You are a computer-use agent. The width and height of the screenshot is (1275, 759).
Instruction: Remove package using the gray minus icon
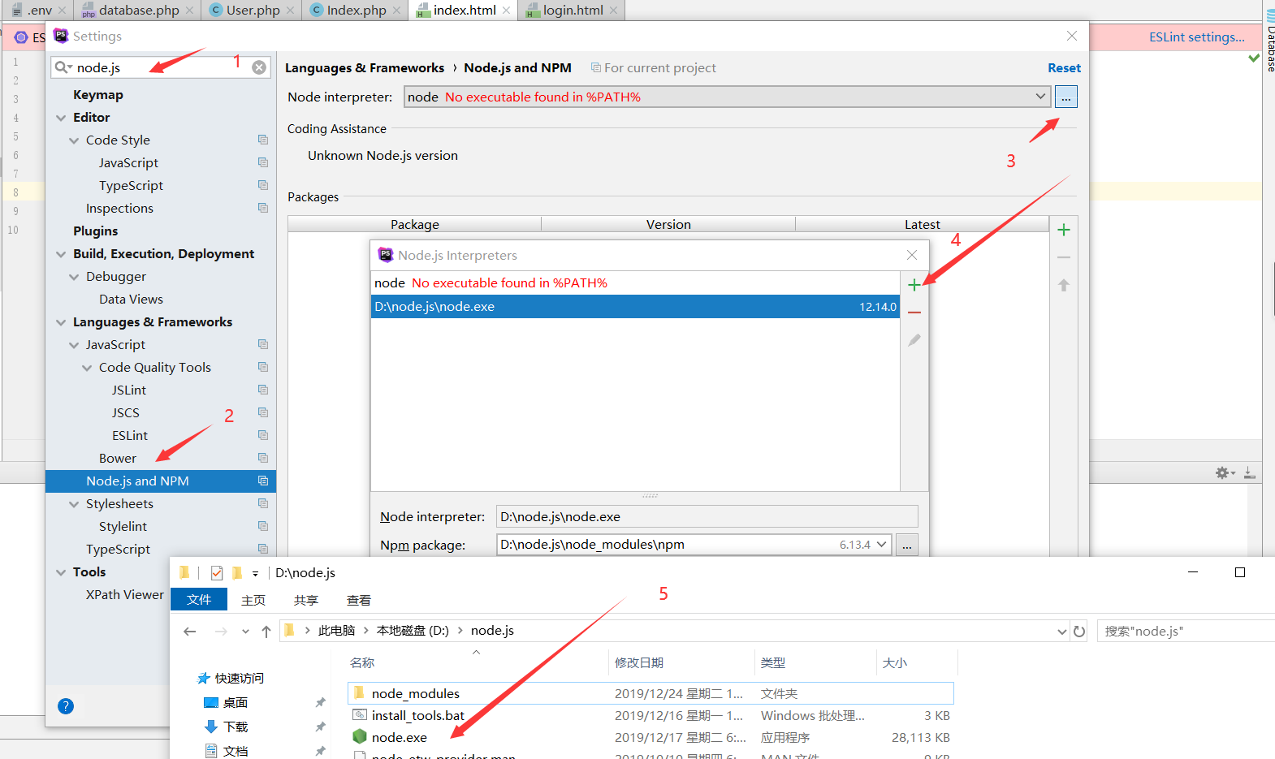click(1064, 257)
